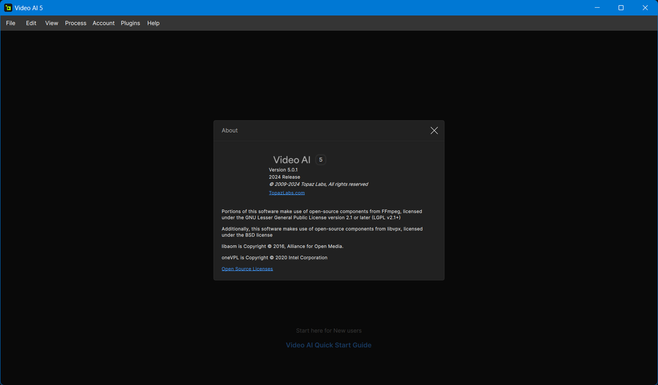Open the Account menu
Screen dimensions: 658x385
[103, 23]
